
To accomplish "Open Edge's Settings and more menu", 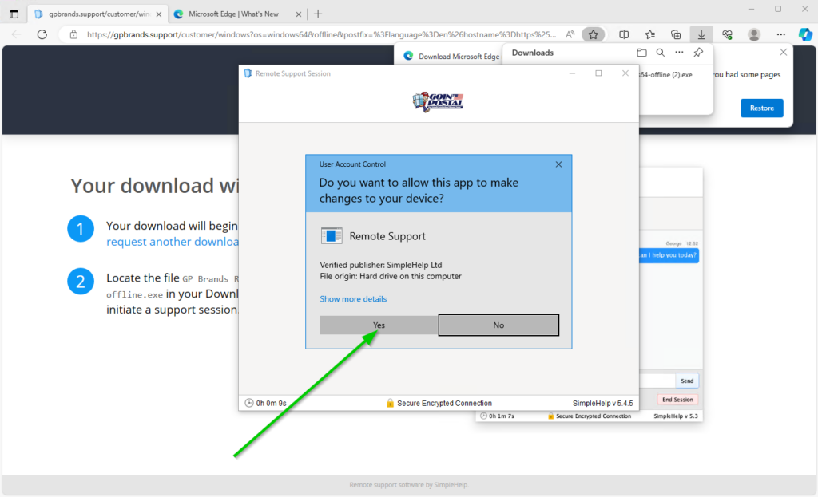I will (780, 34).
